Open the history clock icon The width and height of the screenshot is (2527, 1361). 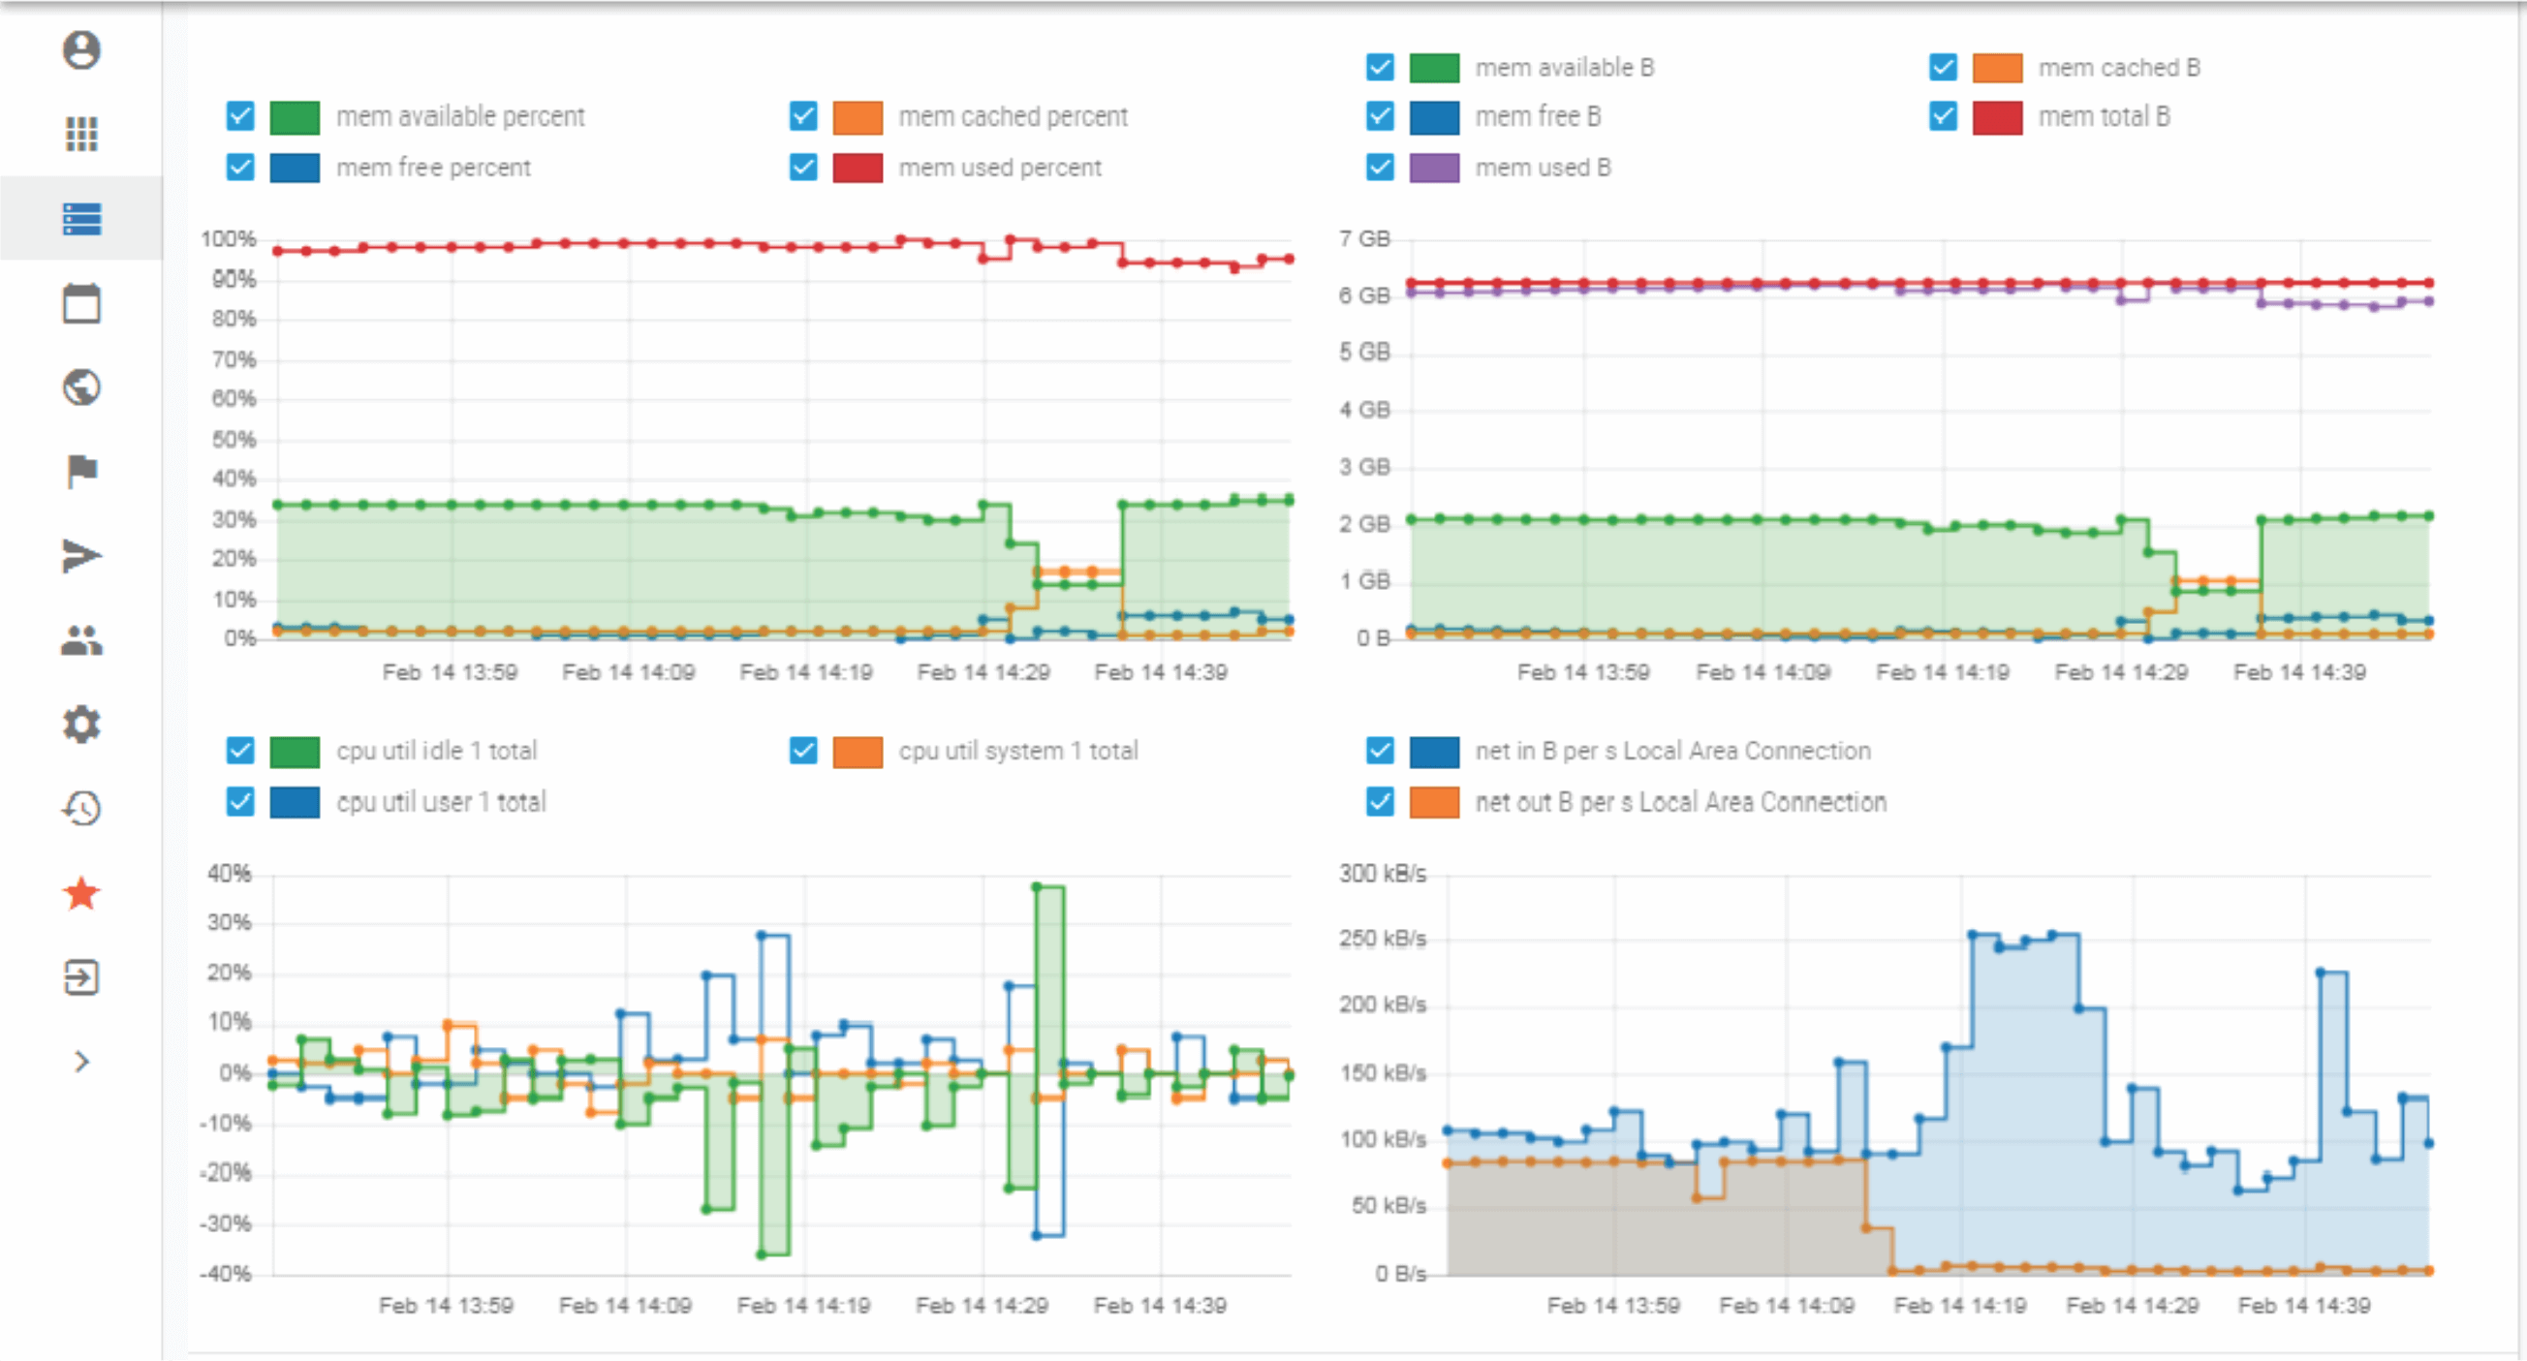(x=81, y=809)
